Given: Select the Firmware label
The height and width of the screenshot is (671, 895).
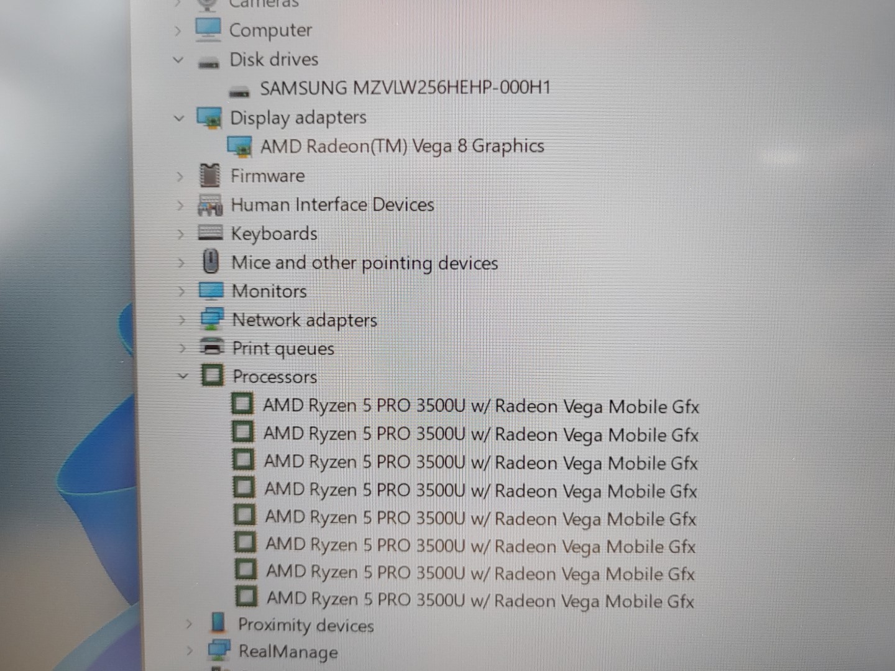Looking at the screenshot, I should [268, 176].
